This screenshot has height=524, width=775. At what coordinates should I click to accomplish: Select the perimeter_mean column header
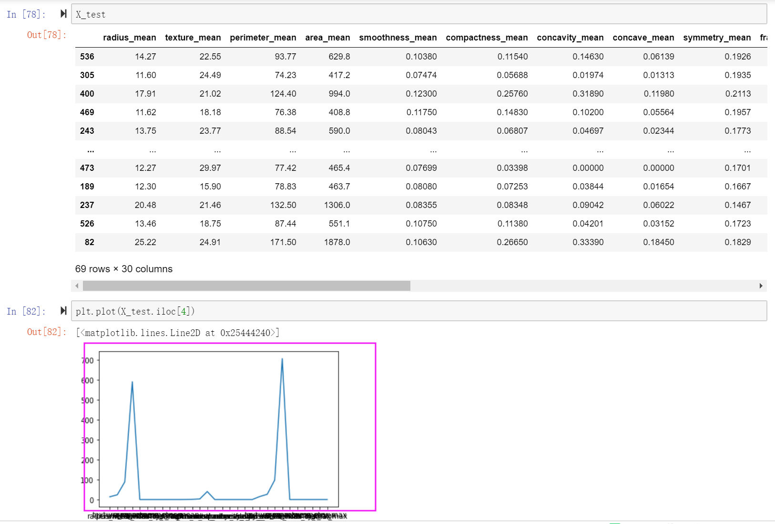[263, 38]
